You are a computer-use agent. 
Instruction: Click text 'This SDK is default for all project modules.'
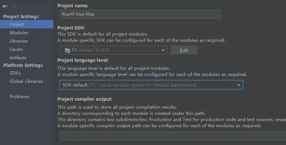click(x=103, y=34)
